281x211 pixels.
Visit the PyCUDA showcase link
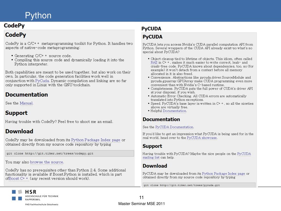click(202, 138)
